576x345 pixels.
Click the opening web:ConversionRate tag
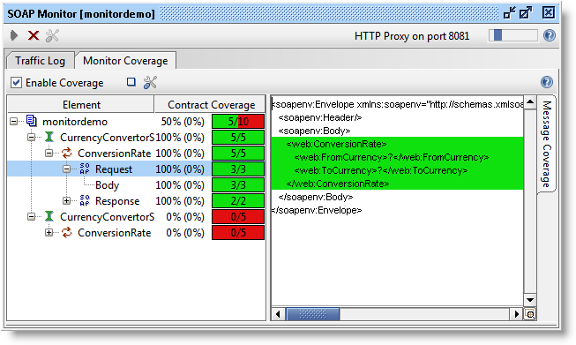point(336,144)
